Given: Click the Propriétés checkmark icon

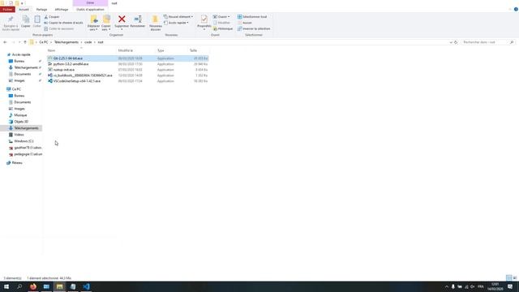Looking at the screenshot, I should (204, 19).
